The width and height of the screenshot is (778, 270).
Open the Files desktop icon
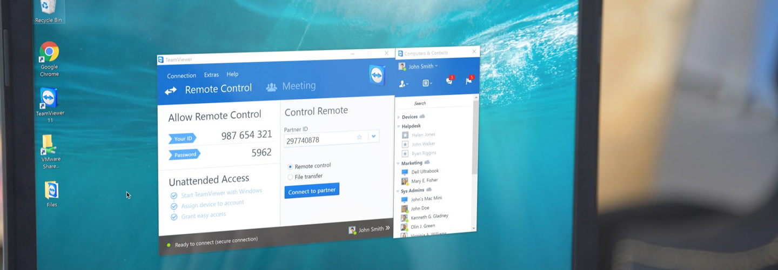pyautogui.click(x=52, y=194)
